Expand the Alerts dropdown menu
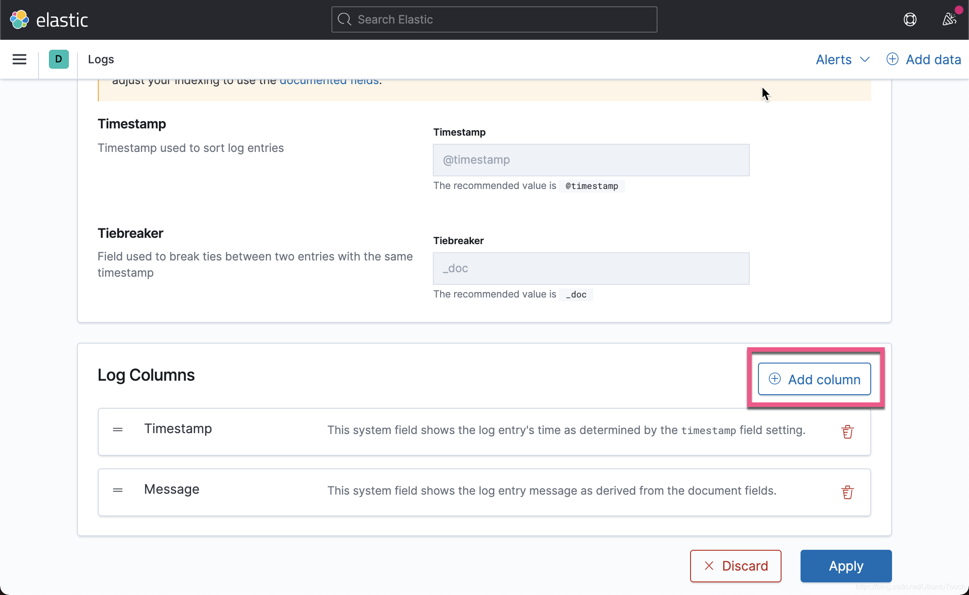 tap(843, 60)
